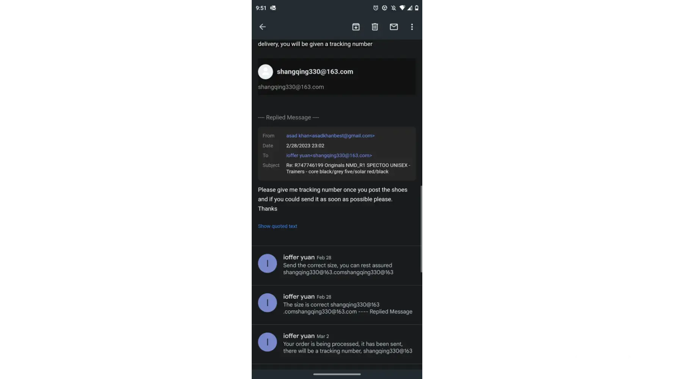Expand ioffer yuan 'Send the correct size' message

[337, 265]
